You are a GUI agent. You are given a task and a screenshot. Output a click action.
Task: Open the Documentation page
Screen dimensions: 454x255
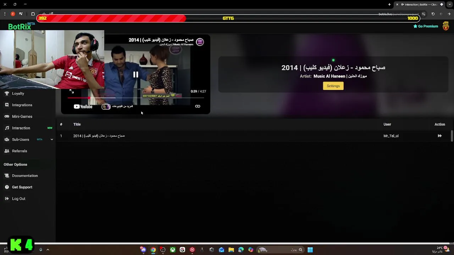click(x=25, y=176)
